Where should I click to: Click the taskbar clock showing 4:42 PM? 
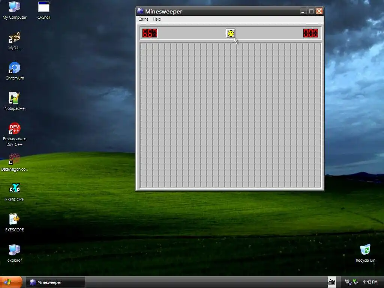tap(370, 282)
